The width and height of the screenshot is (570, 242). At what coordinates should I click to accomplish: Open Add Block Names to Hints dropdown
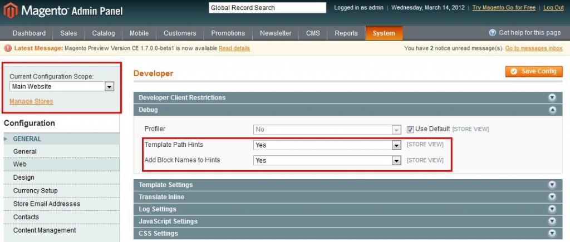click(x=327, y=160)
